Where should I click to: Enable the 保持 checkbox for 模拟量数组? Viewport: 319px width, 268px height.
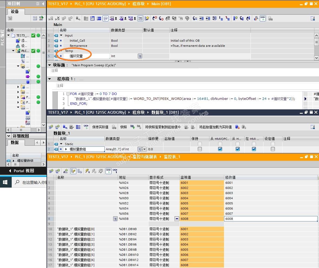point(200,149)
